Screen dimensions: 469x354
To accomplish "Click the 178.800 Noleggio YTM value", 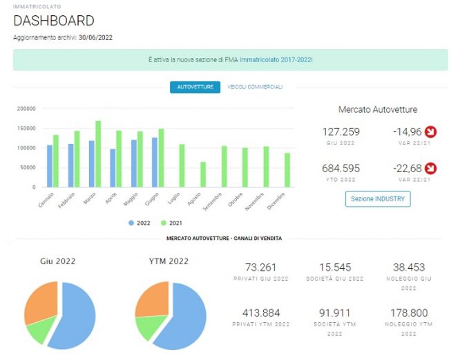I will click(x=409, y=313).
